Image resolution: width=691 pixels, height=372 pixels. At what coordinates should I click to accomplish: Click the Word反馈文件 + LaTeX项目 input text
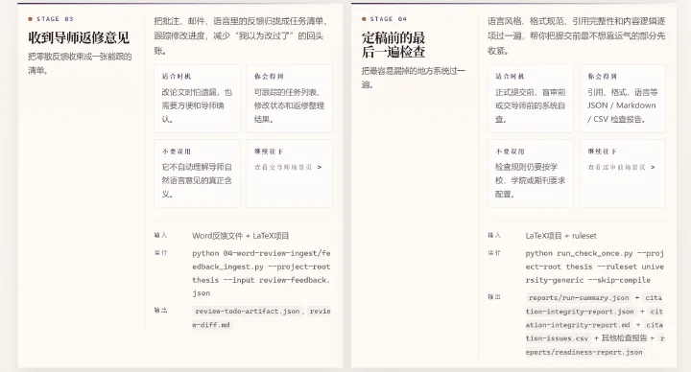pyautogui.click(x=241, y=236)
